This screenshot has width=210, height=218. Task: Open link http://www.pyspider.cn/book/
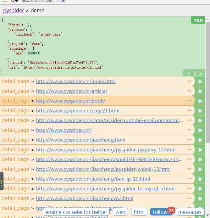pos(71,101)
